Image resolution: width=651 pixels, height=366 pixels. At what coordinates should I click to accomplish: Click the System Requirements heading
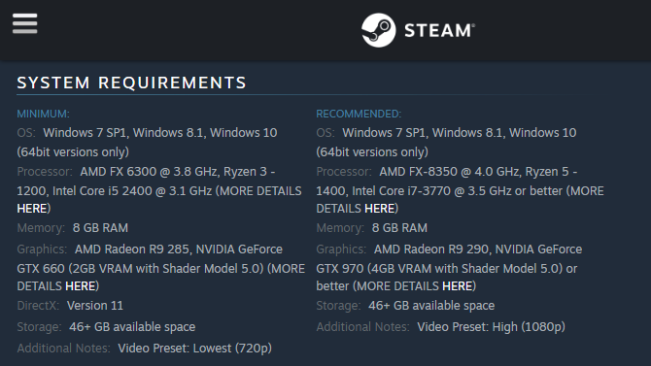click(x=131, y=83)
